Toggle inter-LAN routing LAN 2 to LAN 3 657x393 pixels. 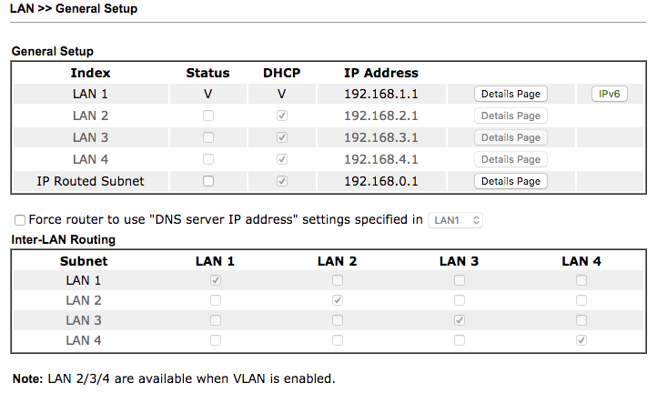(460, 300)
